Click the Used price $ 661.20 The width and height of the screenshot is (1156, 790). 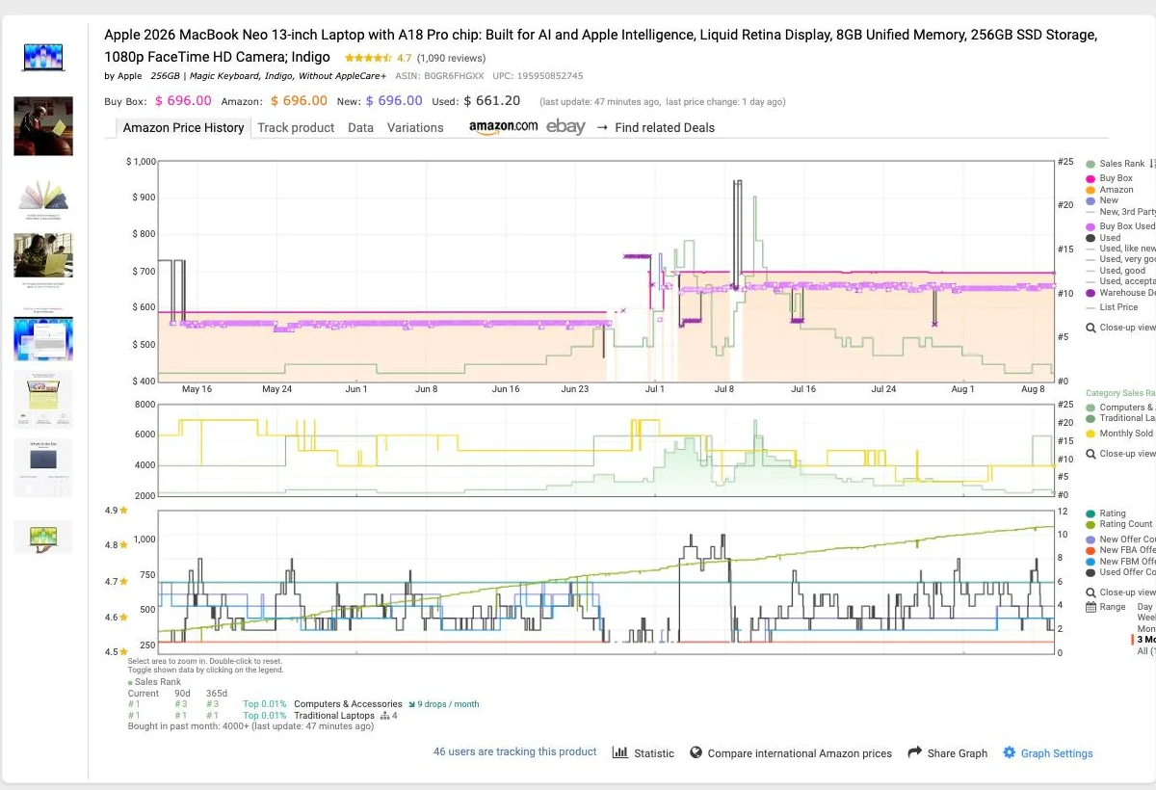point(491,100)
